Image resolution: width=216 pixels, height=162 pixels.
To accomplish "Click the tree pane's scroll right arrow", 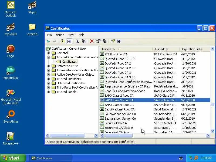I will (x=96, y=136).
